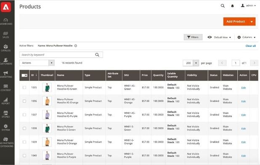Screen dimensions: 260x165
Task: Sort by the Price column header
Action: (x=146, y=75)
